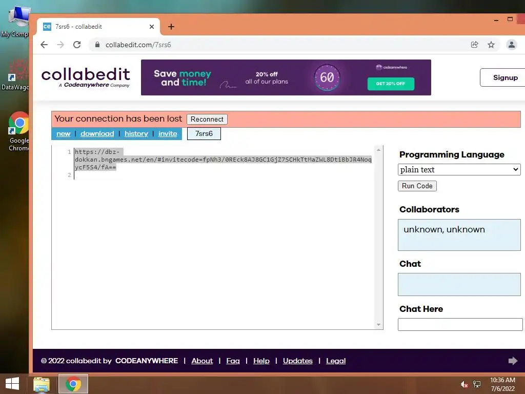525x394 pixels.
Task: Click into the Chat Here input
Action: 460,324
